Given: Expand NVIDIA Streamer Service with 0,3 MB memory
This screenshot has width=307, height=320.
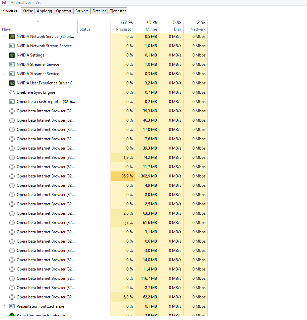Looking at the screenshot, I should tap(5, 74).
